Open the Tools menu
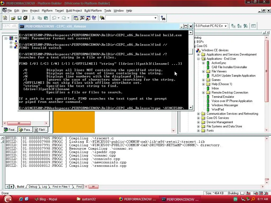This screenshot has height=203, width=271. click(x=107, y=11)
